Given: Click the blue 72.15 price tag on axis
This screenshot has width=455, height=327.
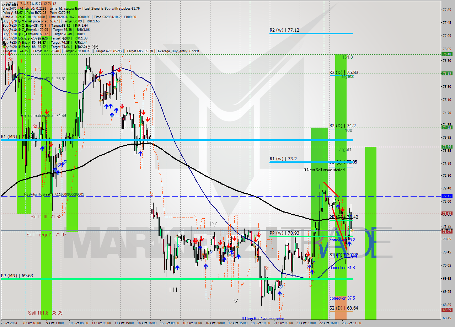Looking at the screenshot, I should (x=447, y=196).
